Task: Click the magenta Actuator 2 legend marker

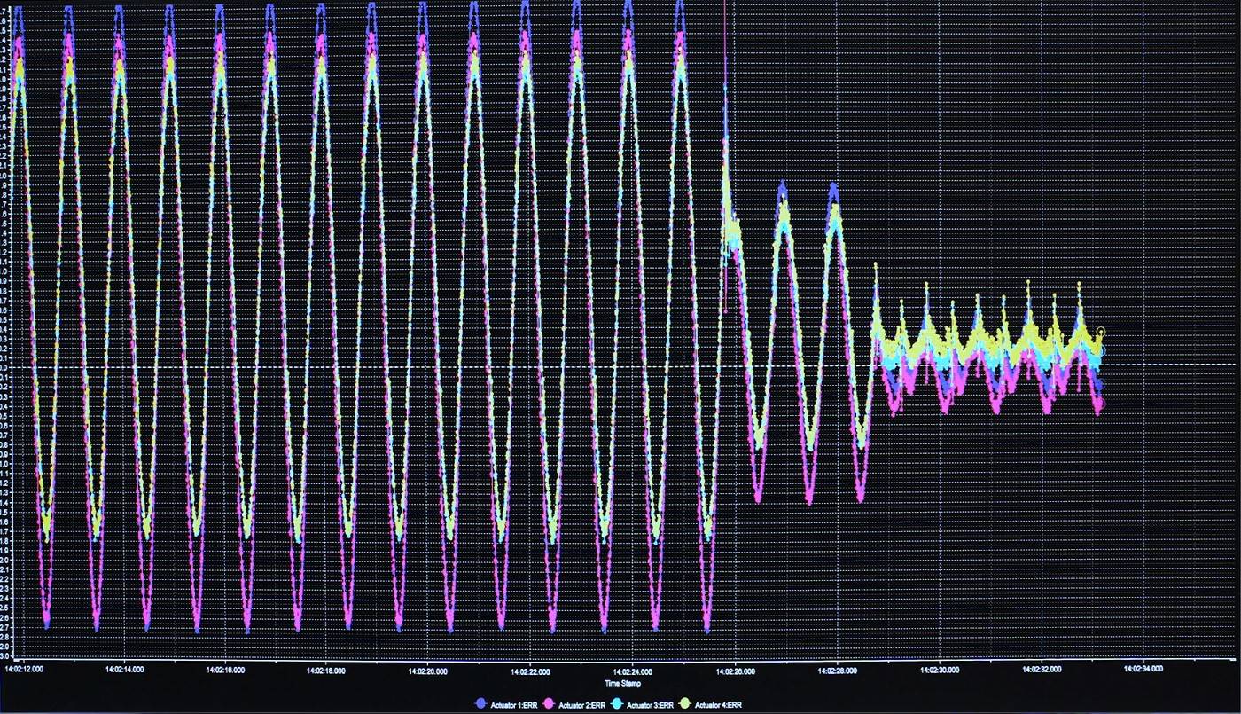Action: [x=549, y=703]
